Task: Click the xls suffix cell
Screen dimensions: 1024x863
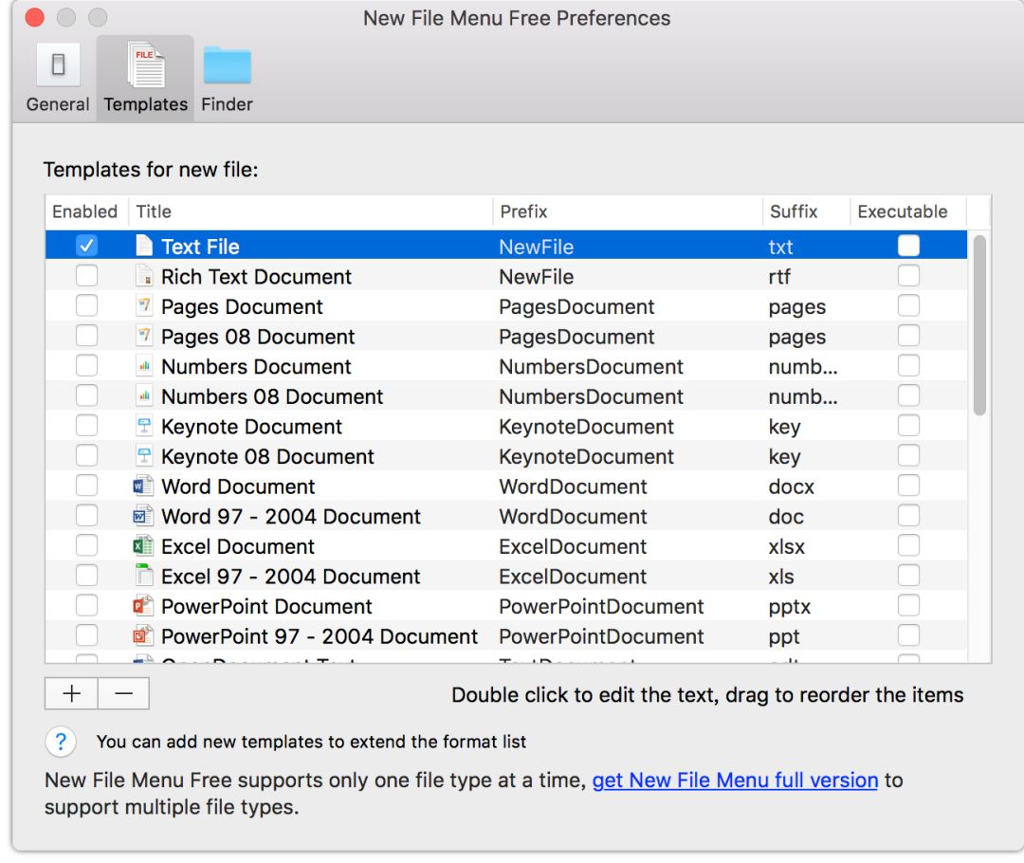Action: [x=781, y=577]
